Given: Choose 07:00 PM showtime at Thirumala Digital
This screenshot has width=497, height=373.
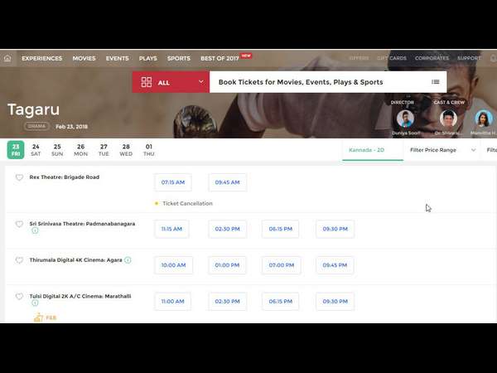Looking at the screenshot, I should click(280, 265).
